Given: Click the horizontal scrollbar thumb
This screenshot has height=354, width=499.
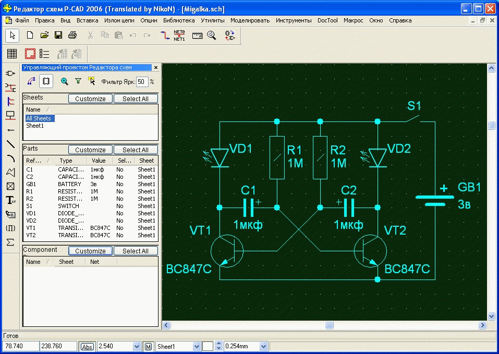Looking at the screenshot, I should 329,325.
